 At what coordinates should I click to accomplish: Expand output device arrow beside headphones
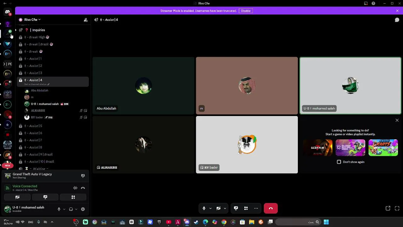click(76, 209)
